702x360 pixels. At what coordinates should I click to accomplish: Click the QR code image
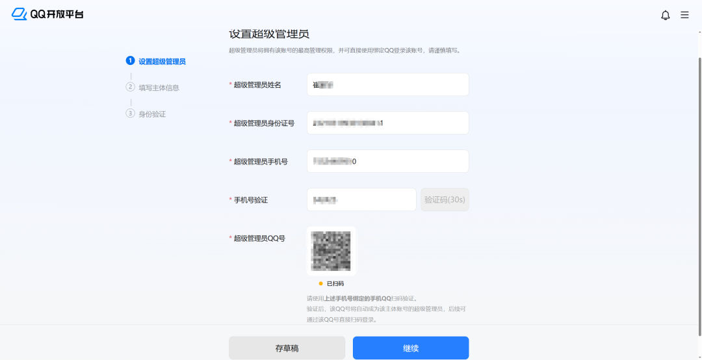331,251
